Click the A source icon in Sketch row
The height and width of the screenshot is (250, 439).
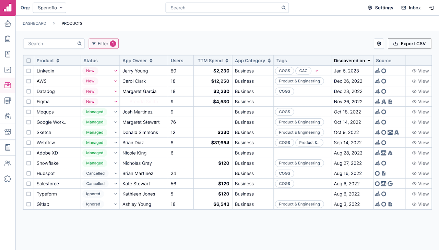(396, 132)
